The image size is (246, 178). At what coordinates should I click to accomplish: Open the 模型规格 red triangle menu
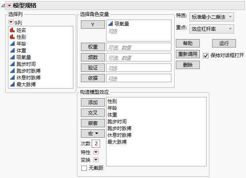[10, 6]
